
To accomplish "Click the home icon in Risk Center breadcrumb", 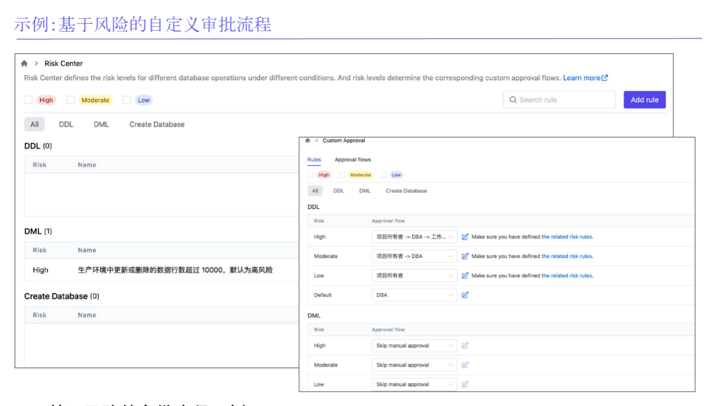I will (24, 63).
